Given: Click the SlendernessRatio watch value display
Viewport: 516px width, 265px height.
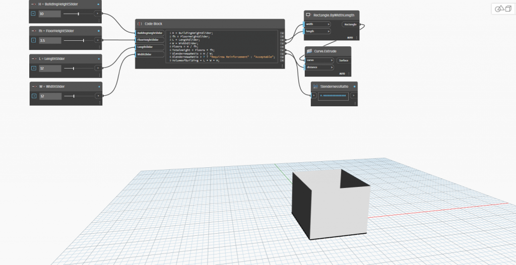Looking at the screenshot, I should 334,96.
